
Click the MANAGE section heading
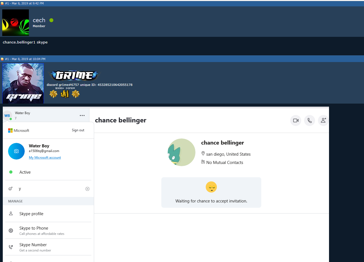pyautogui.click(x=16, y=201)
